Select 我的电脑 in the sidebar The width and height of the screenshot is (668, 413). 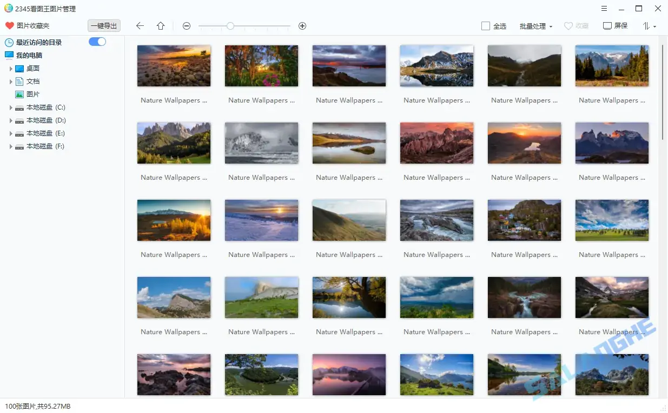pos(29,56)
